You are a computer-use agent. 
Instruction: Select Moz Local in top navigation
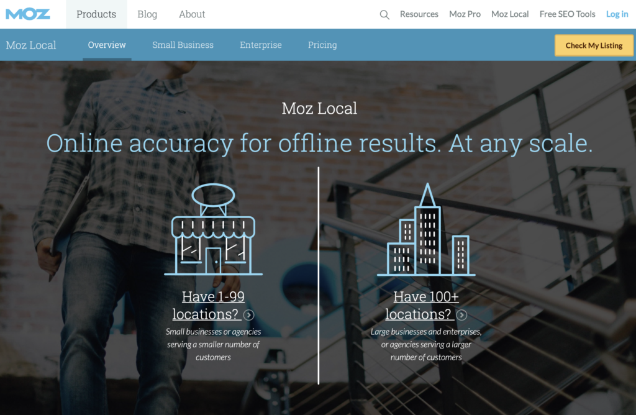510,14
